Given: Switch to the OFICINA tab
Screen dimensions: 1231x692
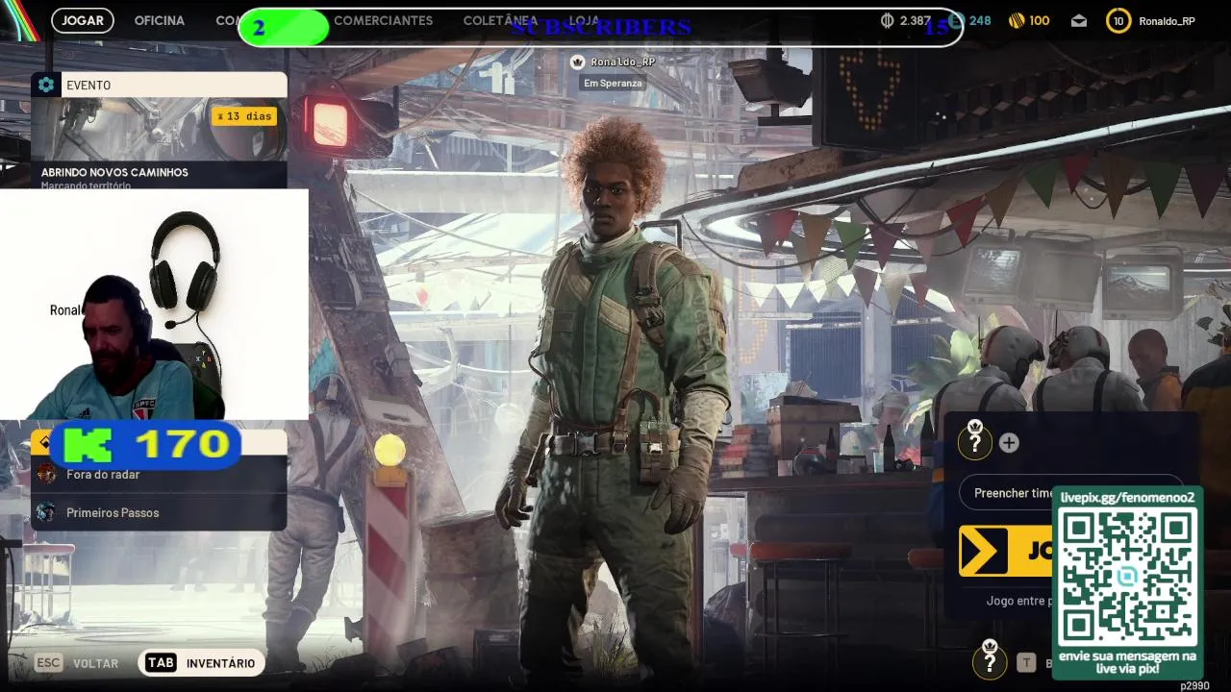Looking at the screenshot, I should pos(160,20).
